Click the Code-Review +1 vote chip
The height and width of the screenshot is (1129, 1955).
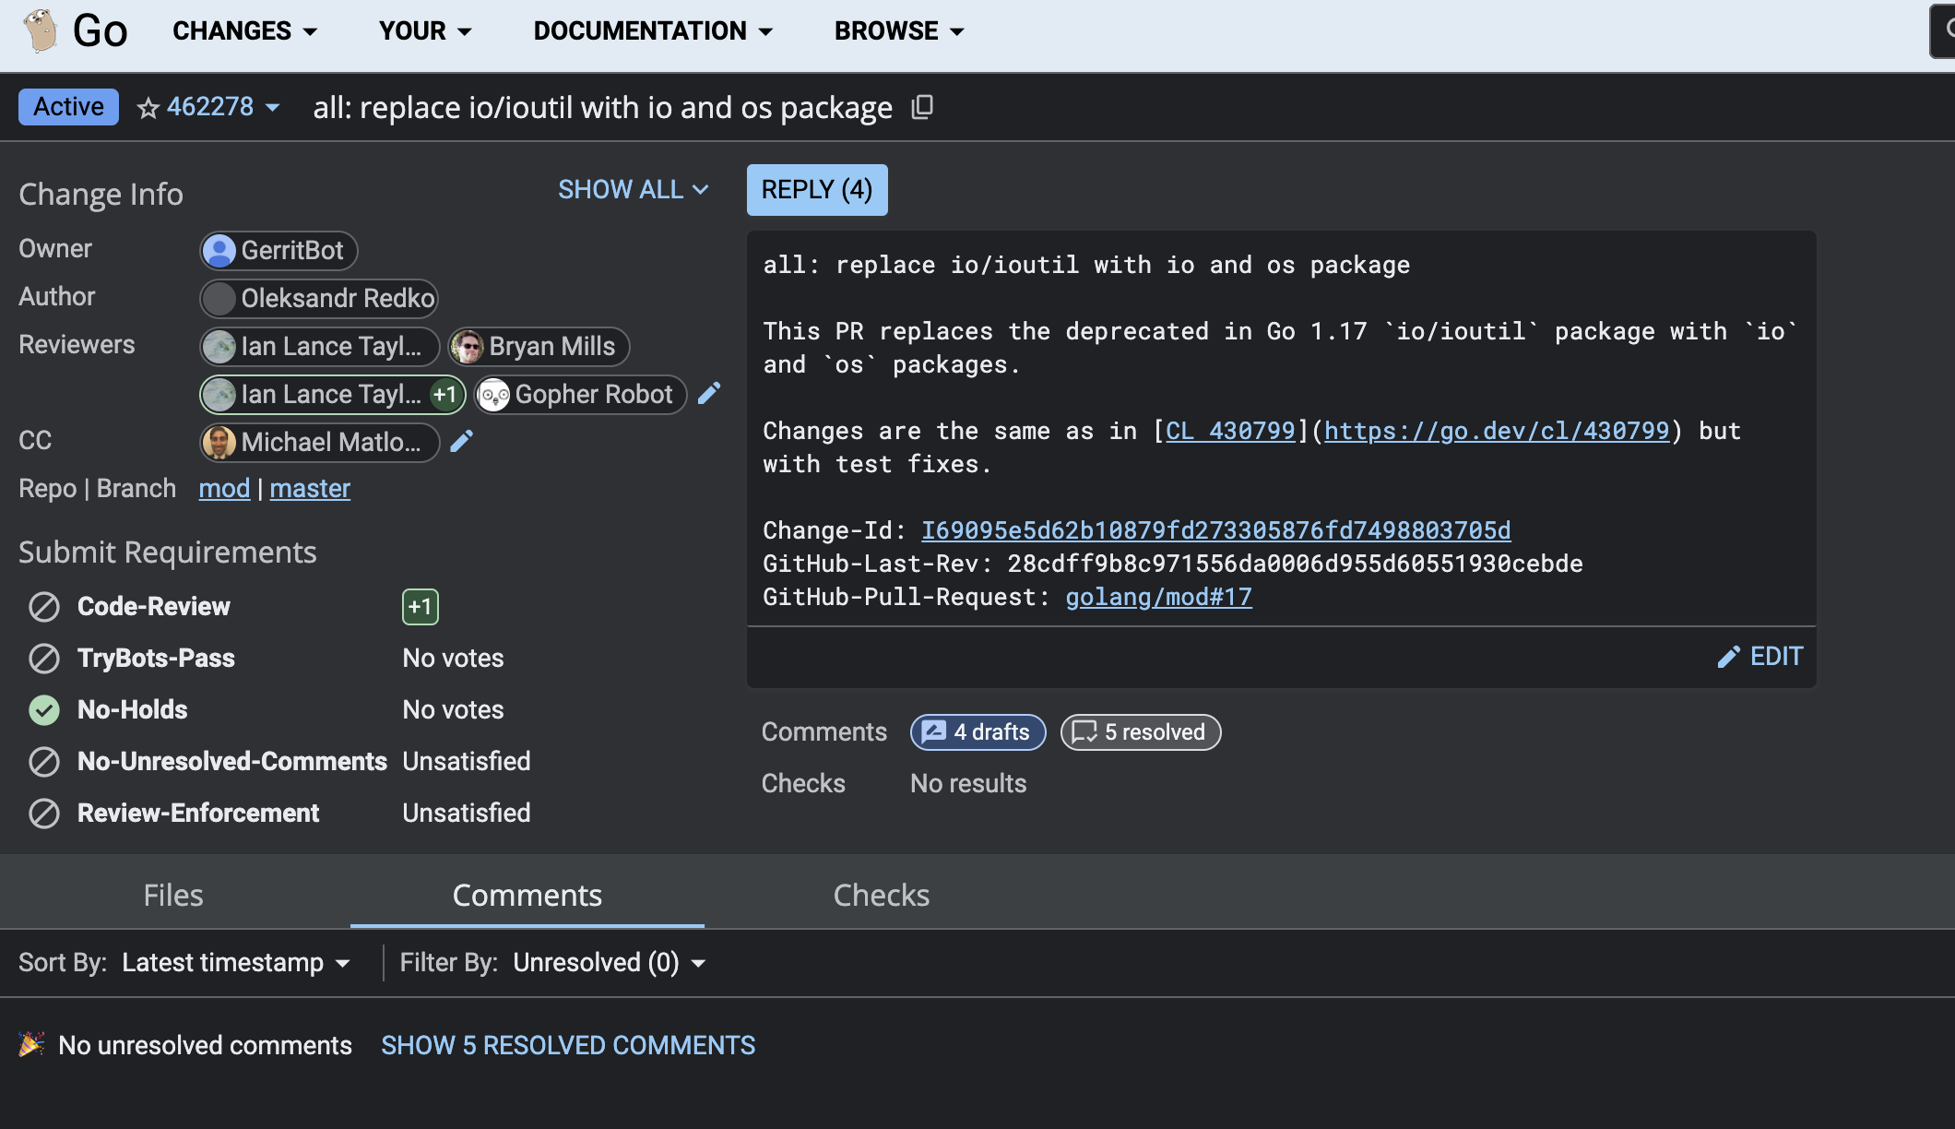pos(420,606)
